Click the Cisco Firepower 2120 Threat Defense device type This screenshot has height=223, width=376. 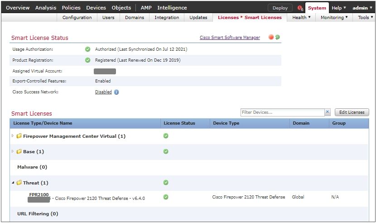click(x=248, y=197)
